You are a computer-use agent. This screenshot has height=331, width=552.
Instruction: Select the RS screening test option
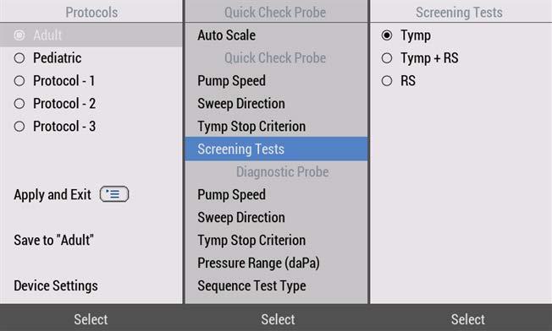coord(387,81)
